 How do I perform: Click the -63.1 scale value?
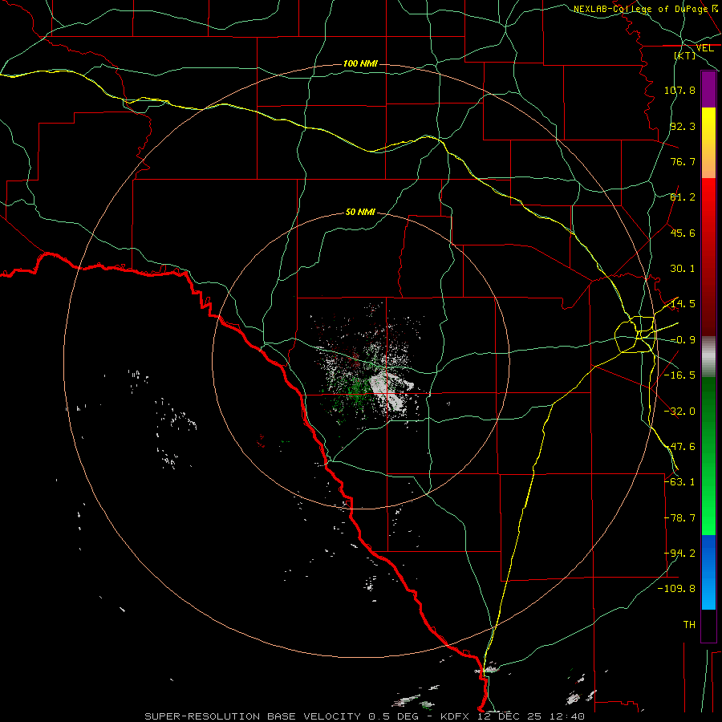679,482
